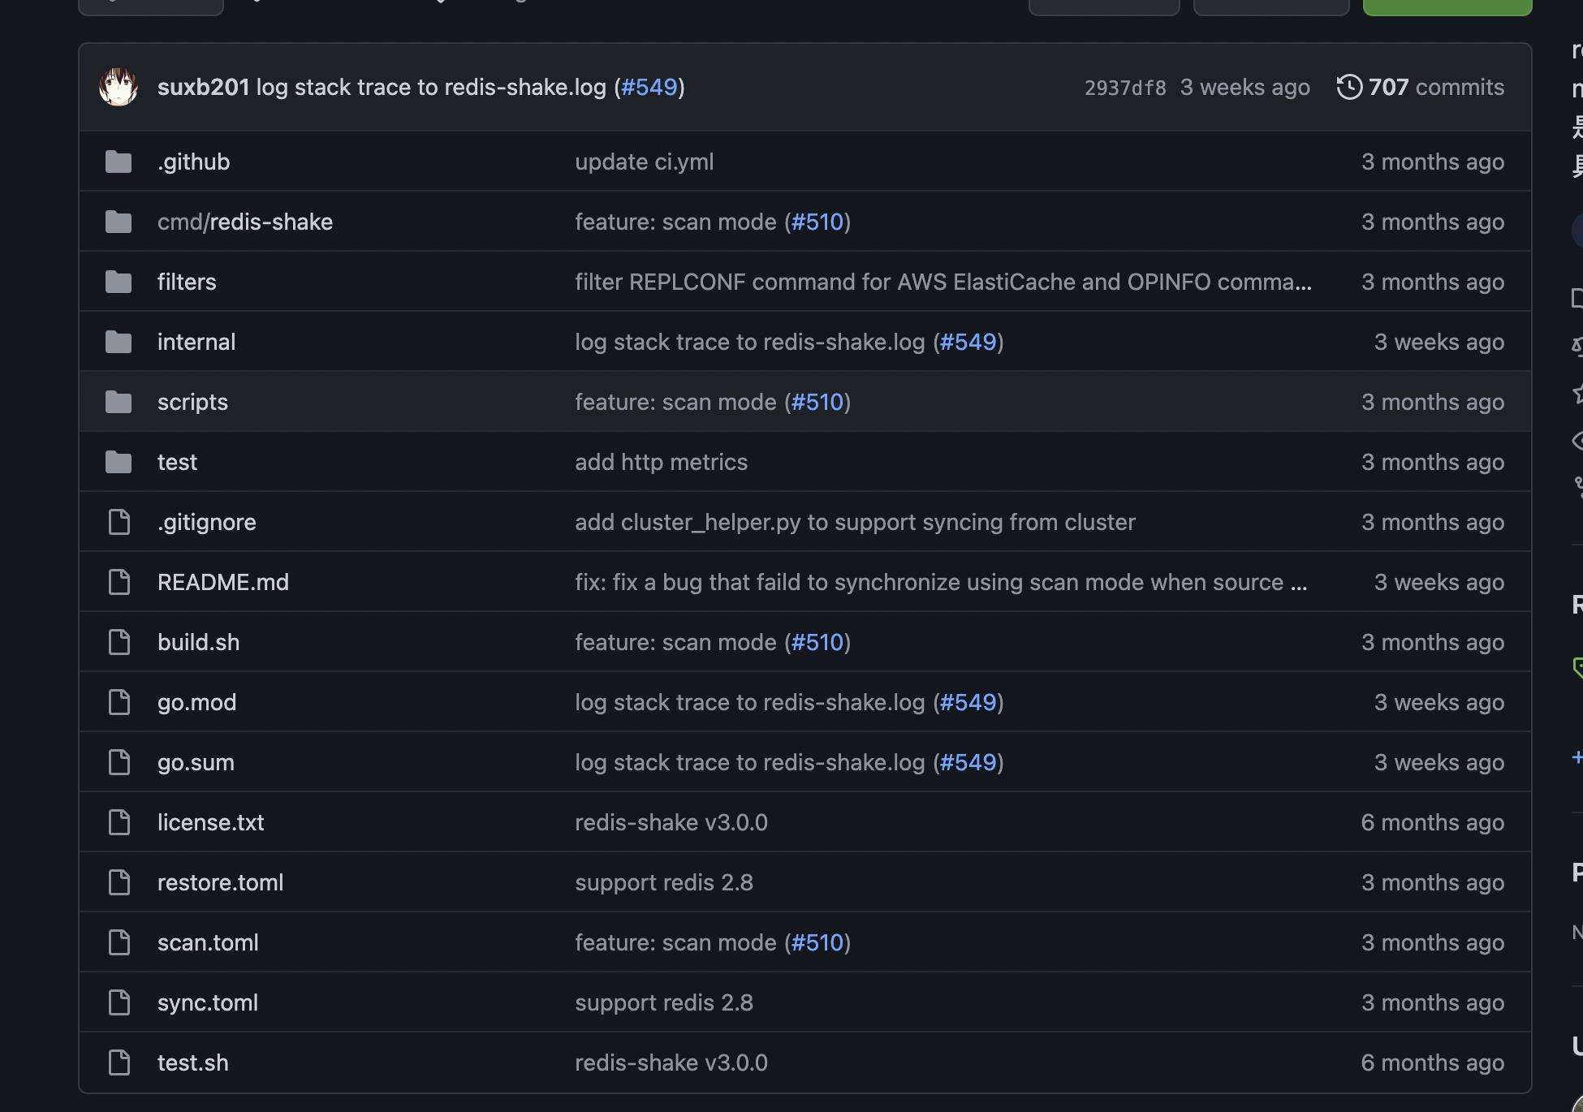
Task: Open the .github folder
Action: [x=192, y=160]
